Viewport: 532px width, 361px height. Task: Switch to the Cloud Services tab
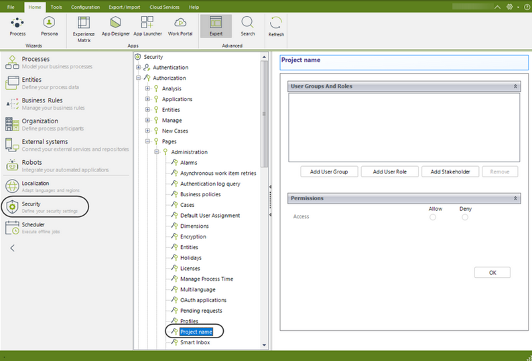click(x=165, y=7)
